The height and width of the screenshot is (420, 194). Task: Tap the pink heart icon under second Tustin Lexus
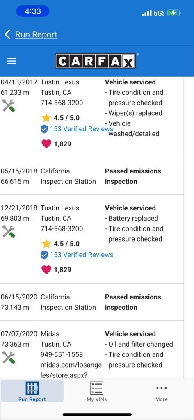46,270
